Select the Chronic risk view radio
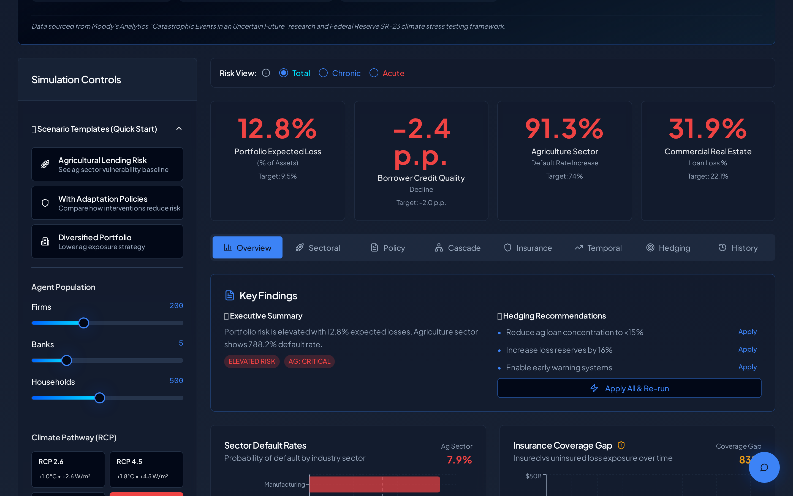 pyautogui.click(x=323, y=73)
